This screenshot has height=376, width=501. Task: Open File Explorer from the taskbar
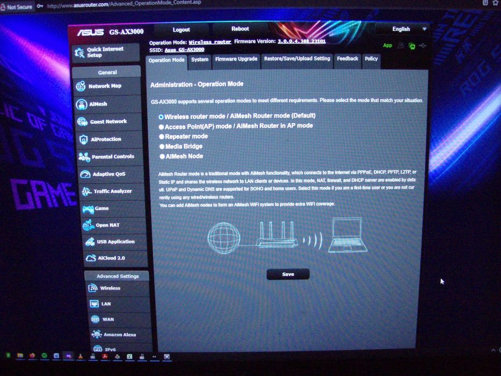20,356
